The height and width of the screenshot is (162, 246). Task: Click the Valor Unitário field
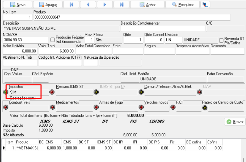point(20,51)
